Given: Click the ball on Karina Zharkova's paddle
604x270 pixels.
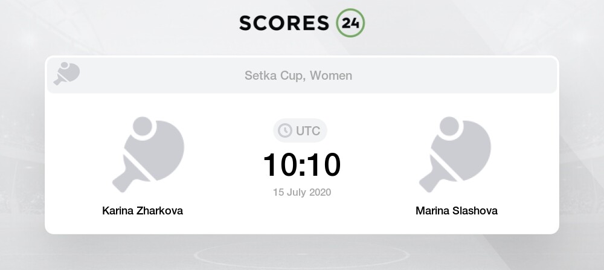Looking at the screenshot, I should tap(143, 126).
